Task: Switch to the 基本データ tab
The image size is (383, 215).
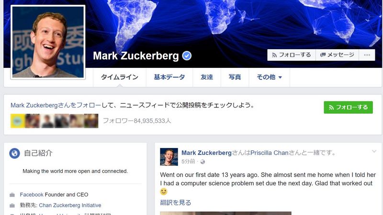Action: (x=169, y=77)
